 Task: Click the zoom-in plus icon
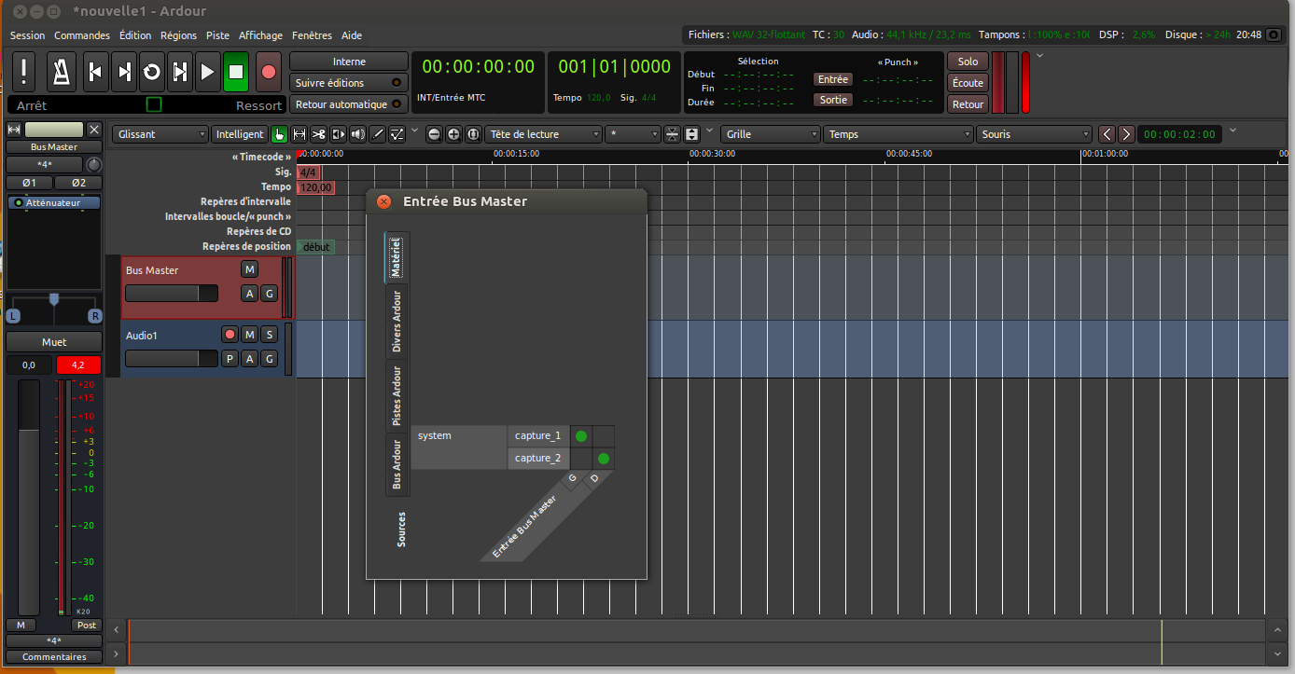pos(453,134)
